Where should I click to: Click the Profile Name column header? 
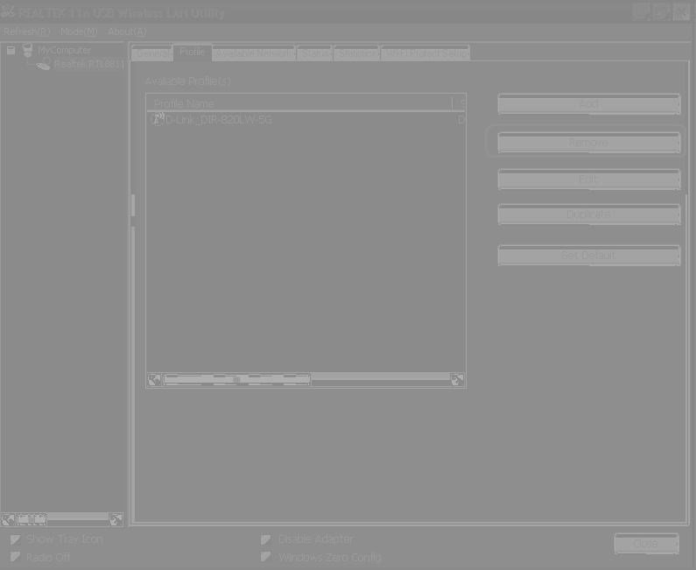click(x=299, y=104)
